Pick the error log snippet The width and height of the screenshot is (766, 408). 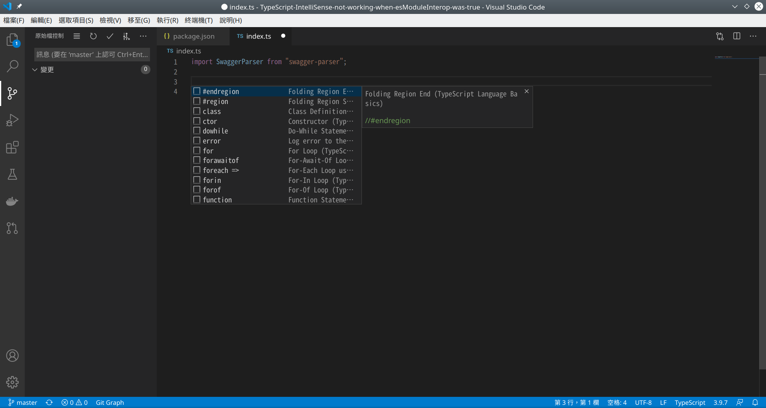click(276, 141)
